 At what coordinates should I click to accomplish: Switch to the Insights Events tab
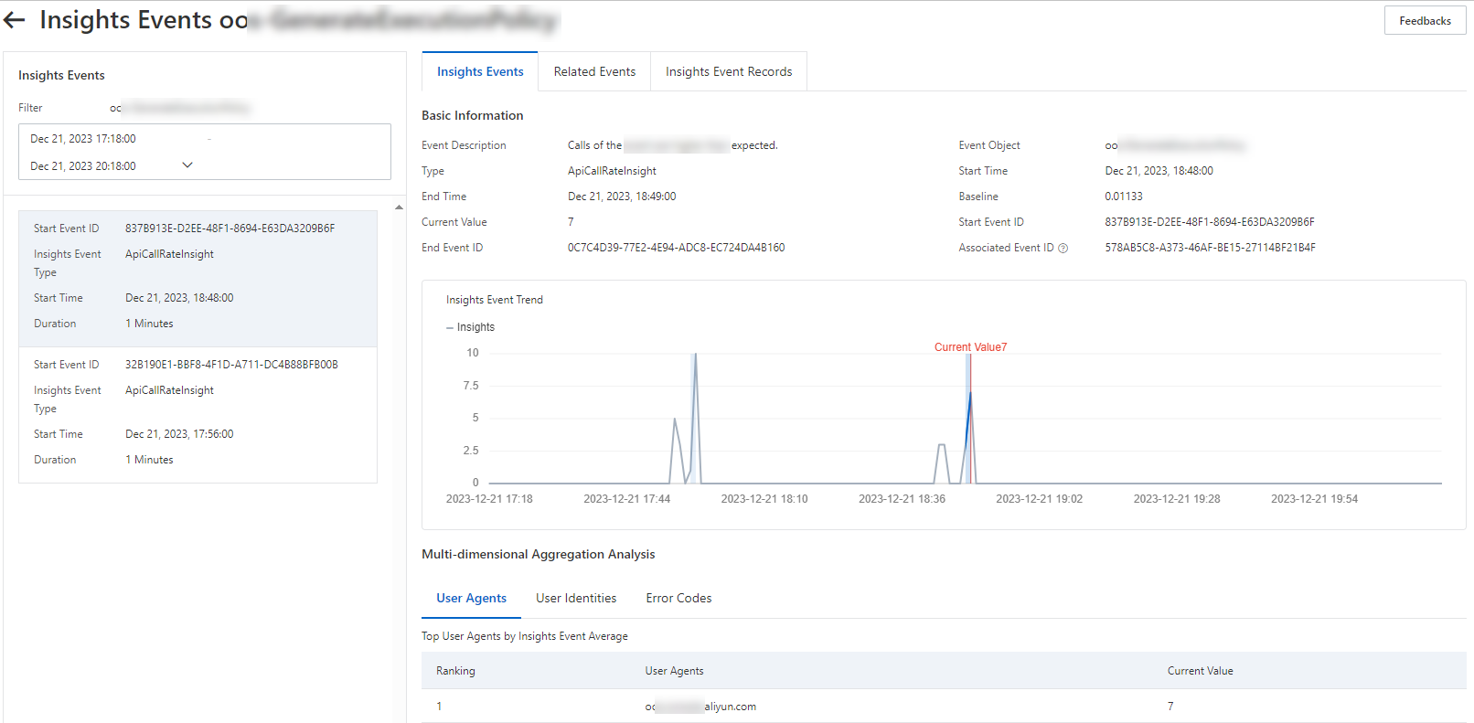click(480, 71)
